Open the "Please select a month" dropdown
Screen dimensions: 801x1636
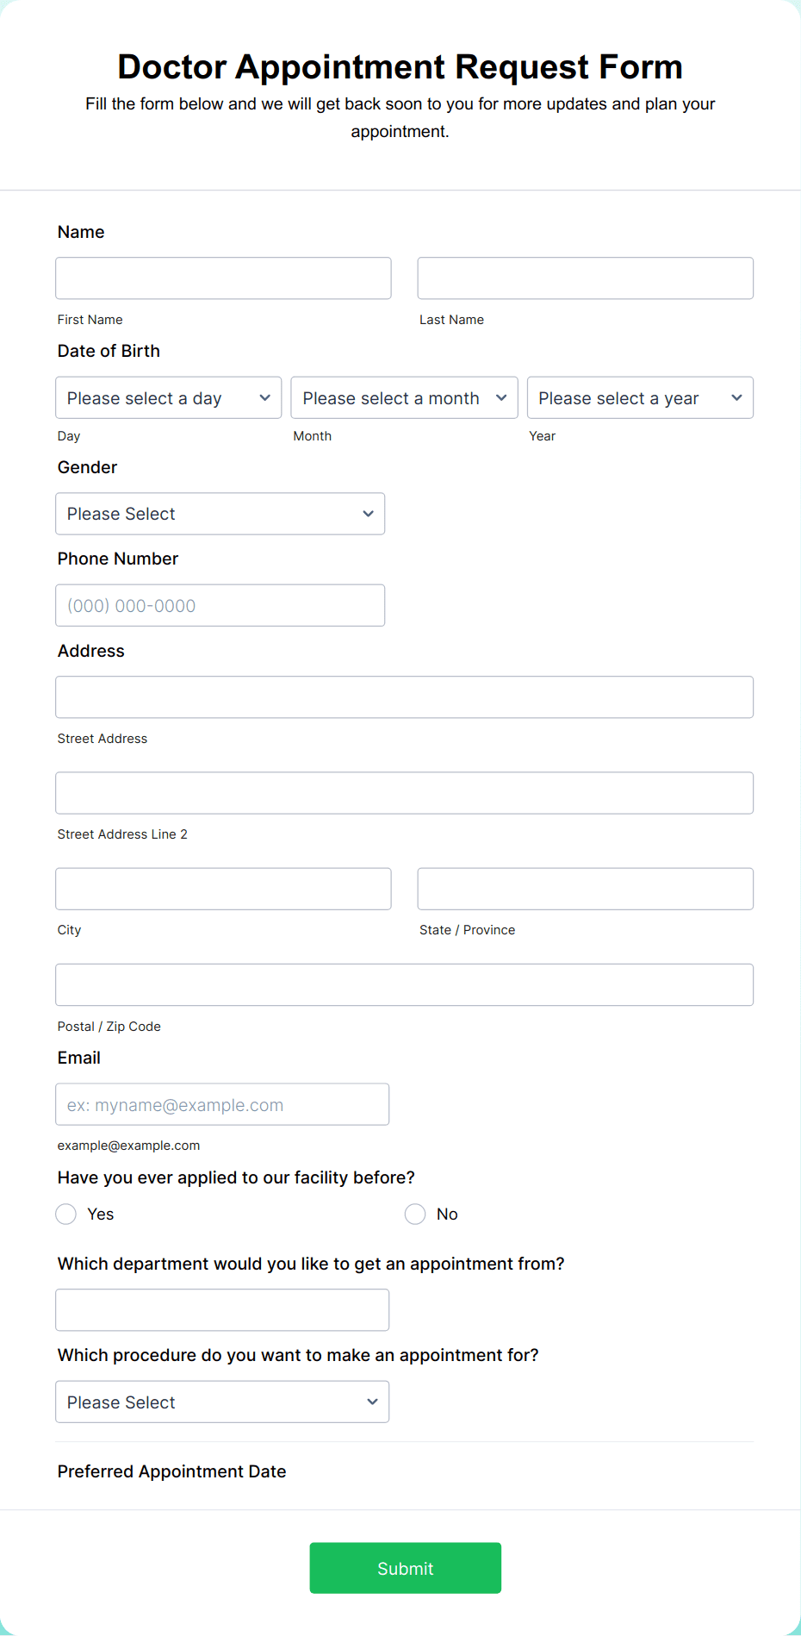point(403,397)
